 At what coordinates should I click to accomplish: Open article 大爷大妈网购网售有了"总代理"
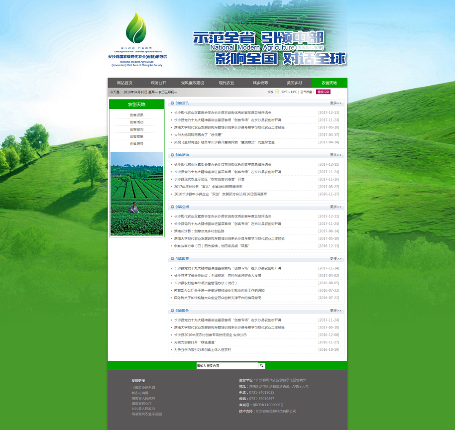tap(198, 135)
